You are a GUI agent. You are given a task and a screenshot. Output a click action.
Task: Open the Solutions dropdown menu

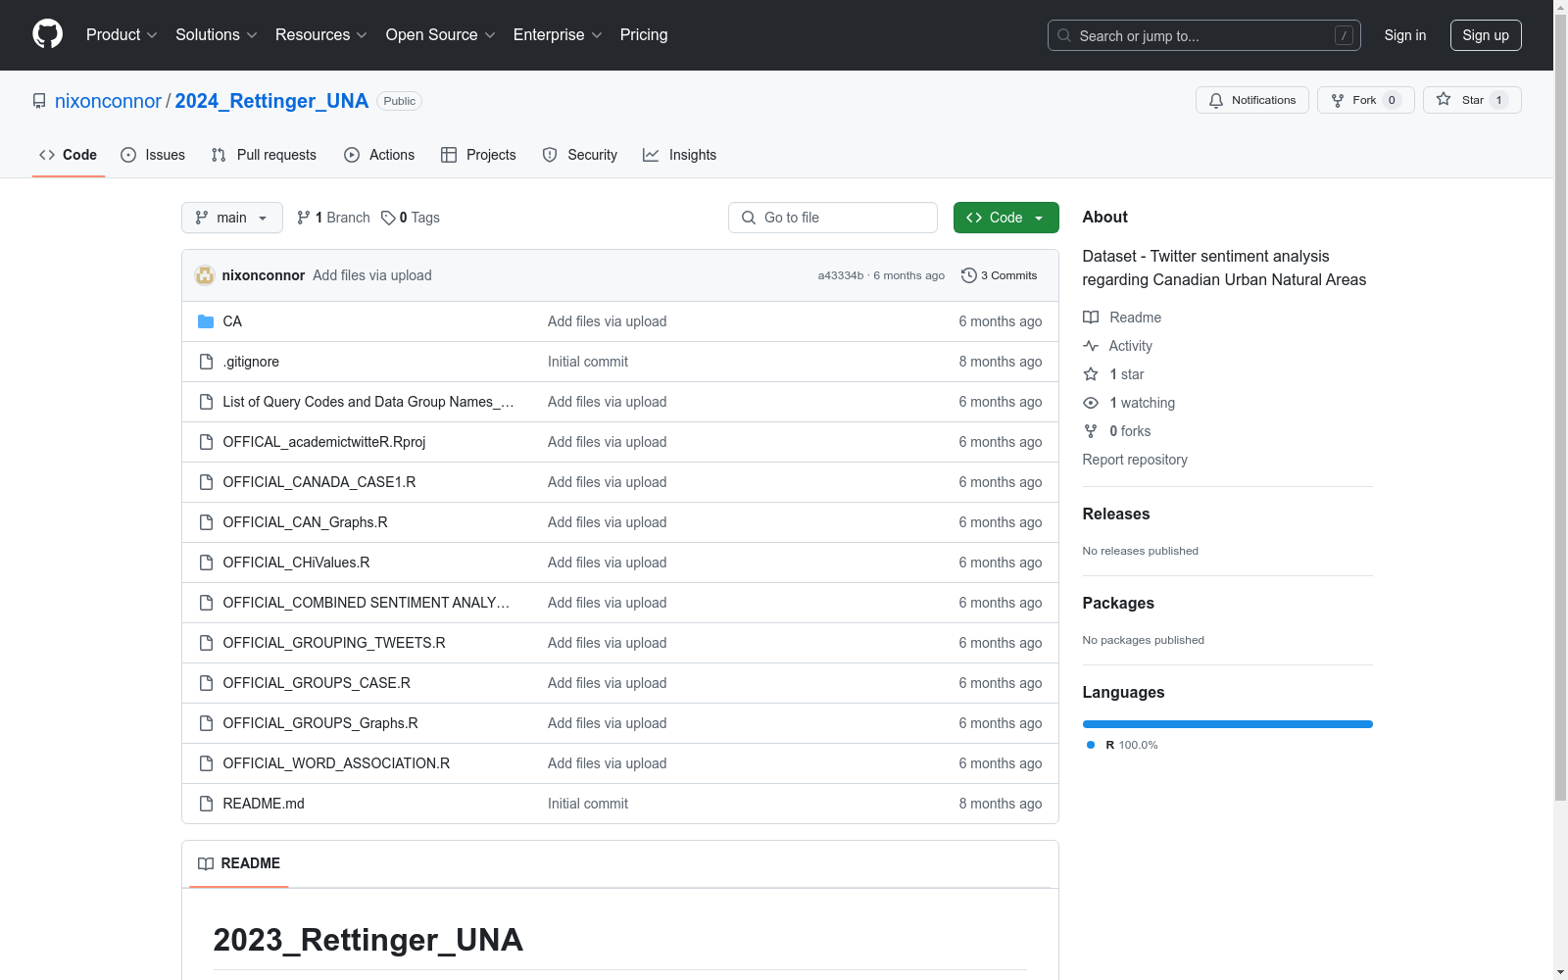coord(217,34)
